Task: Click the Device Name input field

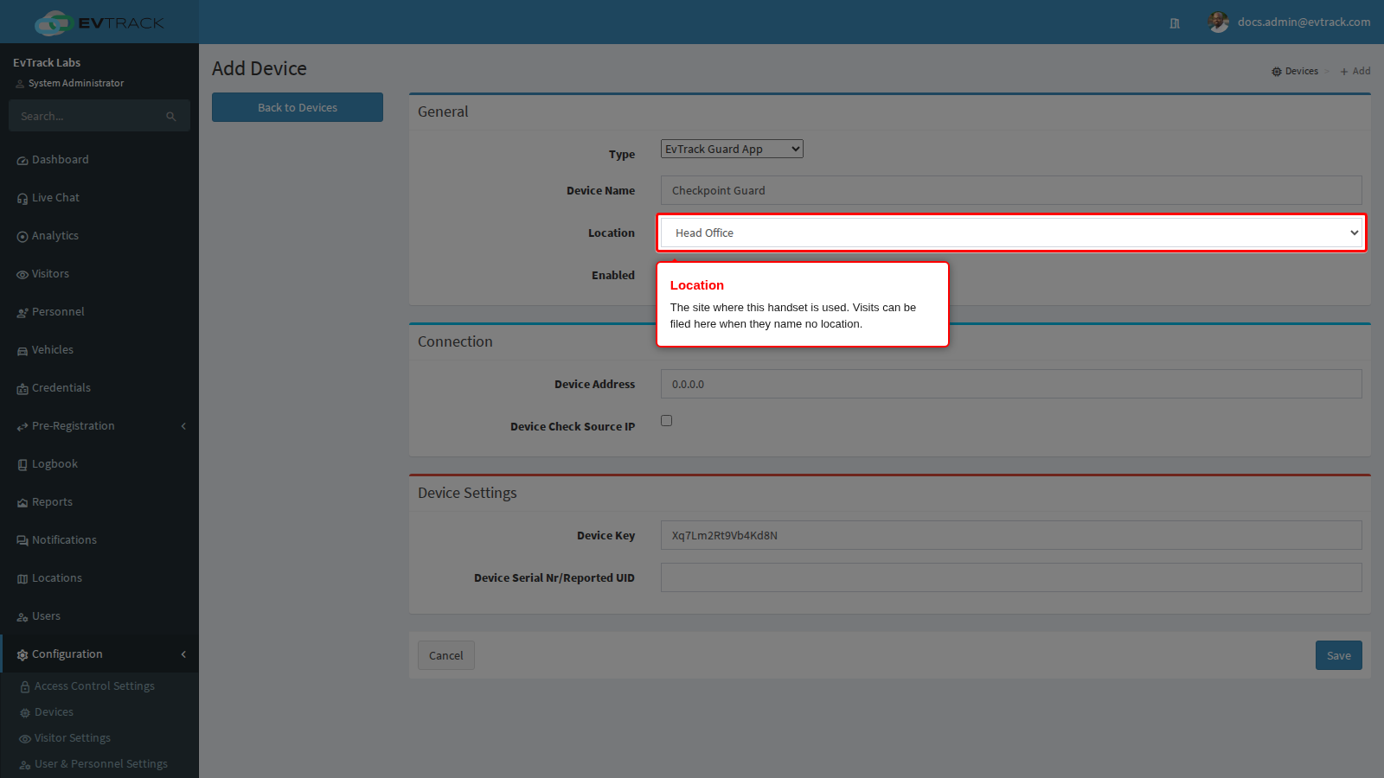Action: pyautogui.click(x=1011, y=190)
